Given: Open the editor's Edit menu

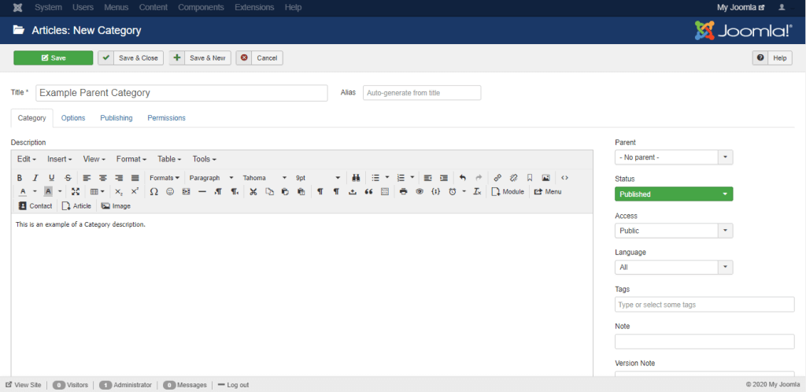Looking at the screenshot, I should coord(27,159).
